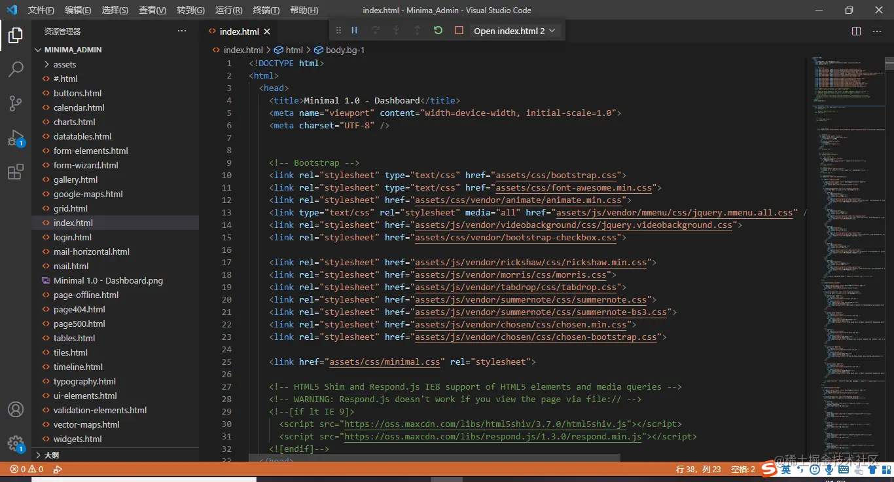Open the 选择(S) menu
This screenshot has height=482, width=894.
point(115,10)
